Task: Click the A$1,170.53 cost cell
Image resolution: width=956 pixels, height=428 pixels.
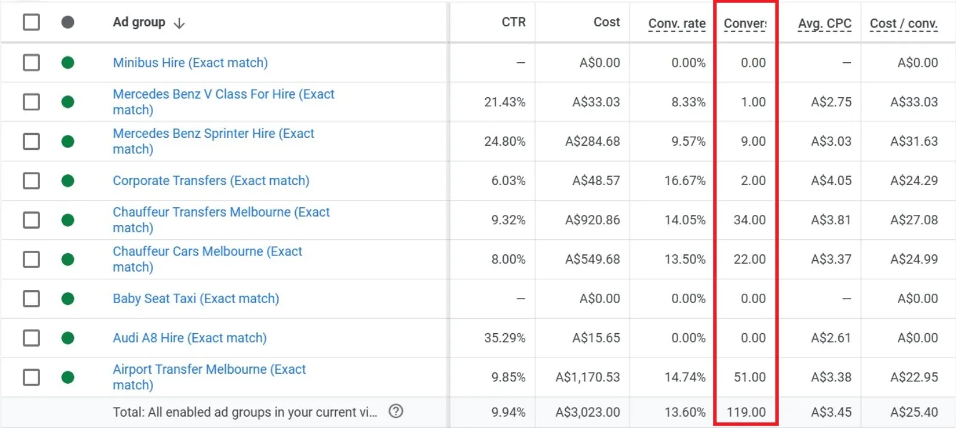Action: click(588, 377)
